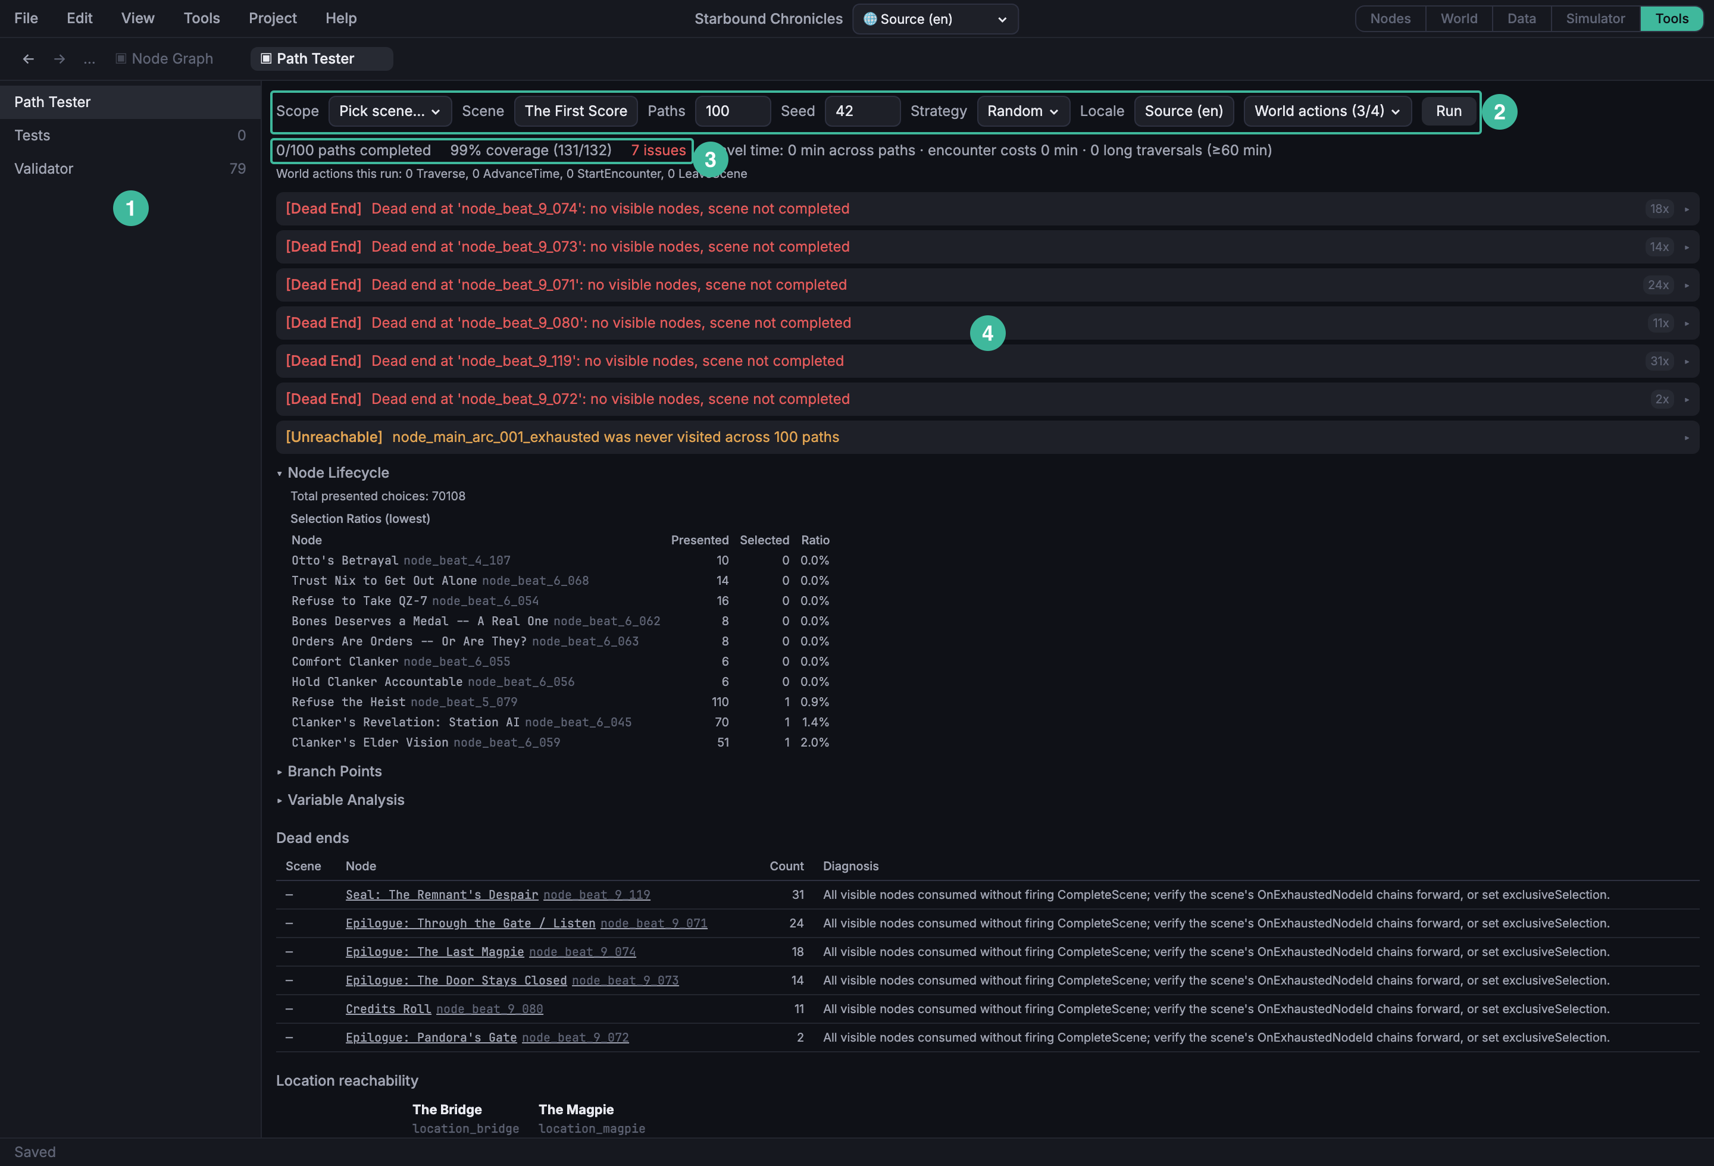Click the Node Graph tab icon

(x=121, y=58)
